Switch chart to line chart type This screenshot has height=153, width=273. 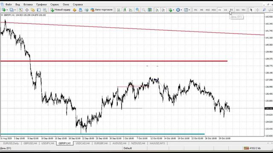[131, 10]
